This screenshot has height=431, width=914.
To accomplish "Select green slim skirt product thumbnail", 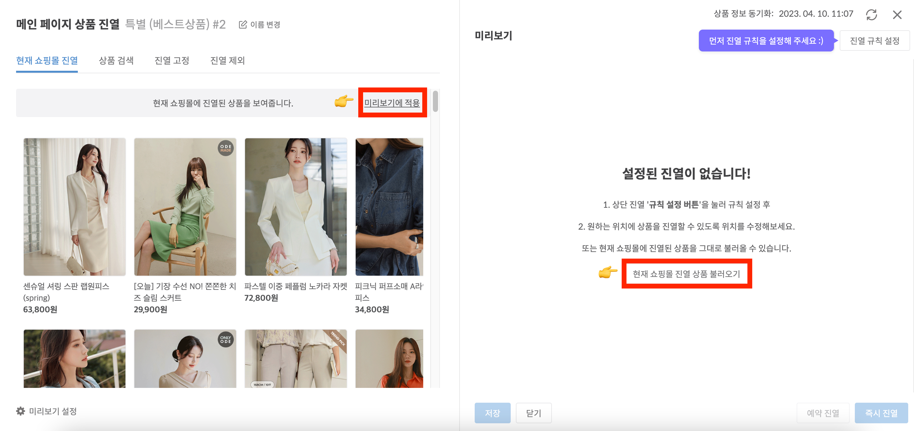I will (x=185, y=207).
